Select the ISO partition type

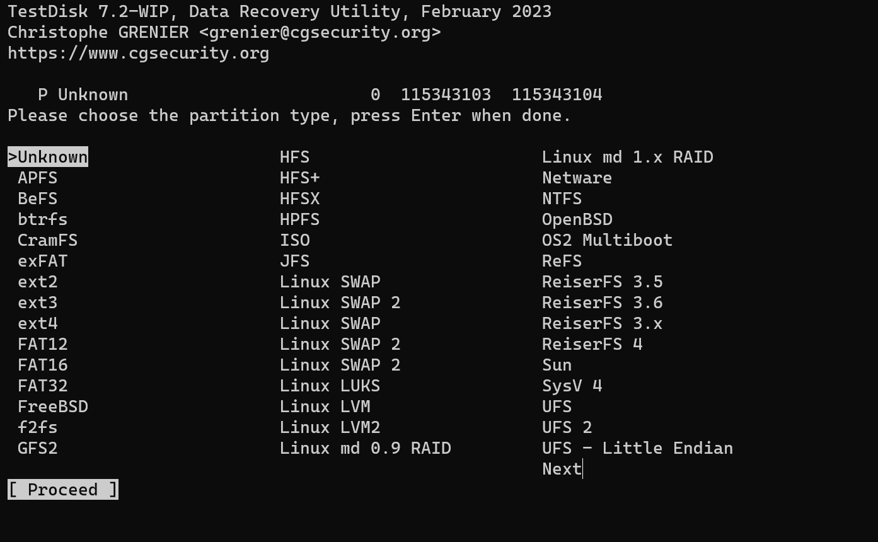[x=294, y=240]
